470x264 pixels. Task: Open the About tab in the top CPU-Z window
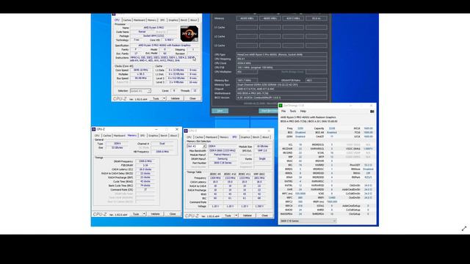click(x=194, y=20)
